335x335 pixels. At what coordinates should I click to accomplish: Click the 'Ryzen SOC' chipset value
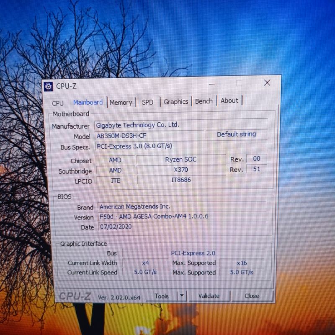[x=181, y=160]
